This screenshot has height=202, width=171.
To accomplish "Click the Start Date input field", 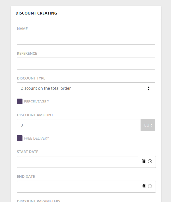I will [77, 162].
